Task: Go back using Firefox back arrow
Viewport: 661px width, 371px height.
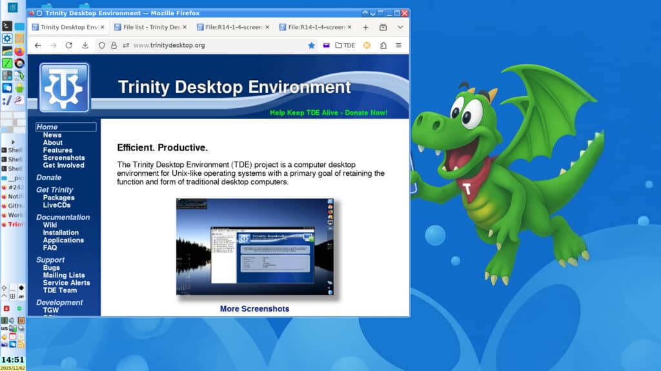Action: 37,45
